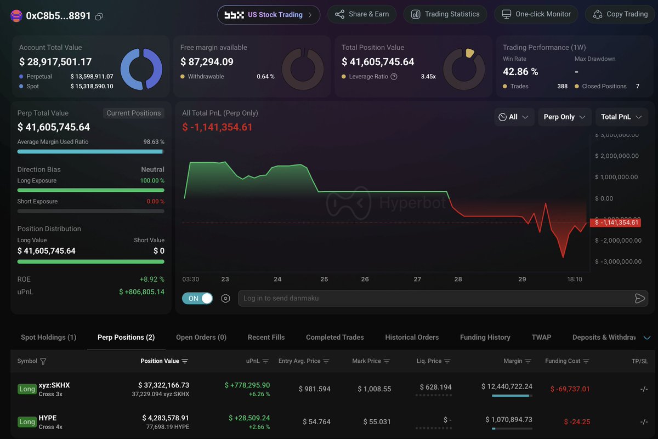Screen dimensions: 658x439
Task: Send danmaku with the paper plane icon
Action: [639, 298]
